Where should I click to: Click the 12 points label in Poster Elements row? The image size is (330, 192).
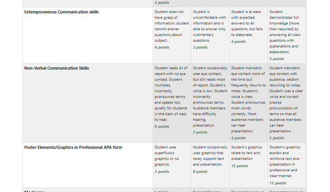tap(240, 166)
